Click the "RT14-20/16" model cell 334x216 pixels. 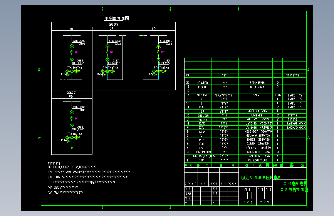click(257, 83)
